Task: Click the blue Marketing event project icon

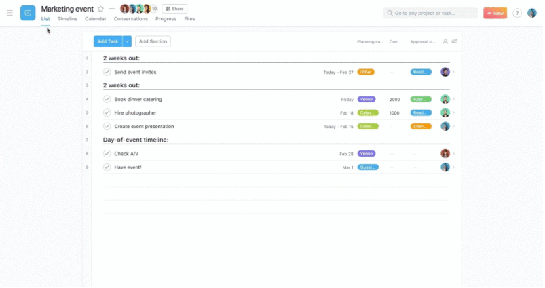Action: point(28,13)
